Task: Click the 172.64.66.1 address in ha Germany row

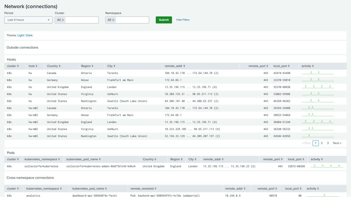Action: (x=173, y=80)
